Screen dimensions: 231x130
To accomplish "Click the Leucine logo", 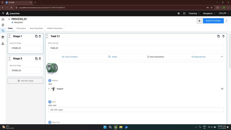I will pyautogui.click(x=13, y=13).
